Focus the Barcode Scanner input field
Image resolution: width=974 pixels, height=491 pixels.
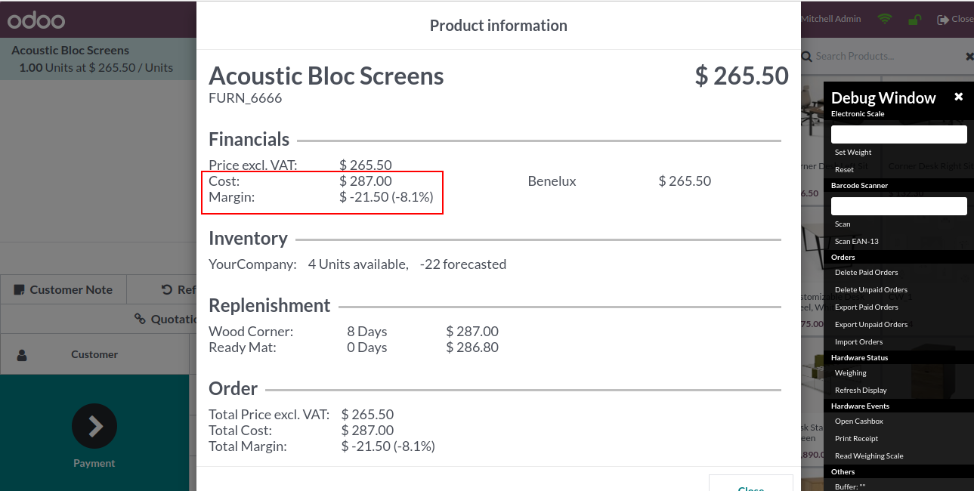point(898,206)
